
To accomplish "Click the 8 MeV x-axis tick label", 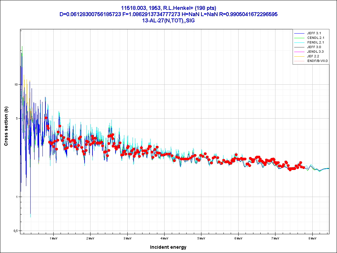I will coord(312,238).
